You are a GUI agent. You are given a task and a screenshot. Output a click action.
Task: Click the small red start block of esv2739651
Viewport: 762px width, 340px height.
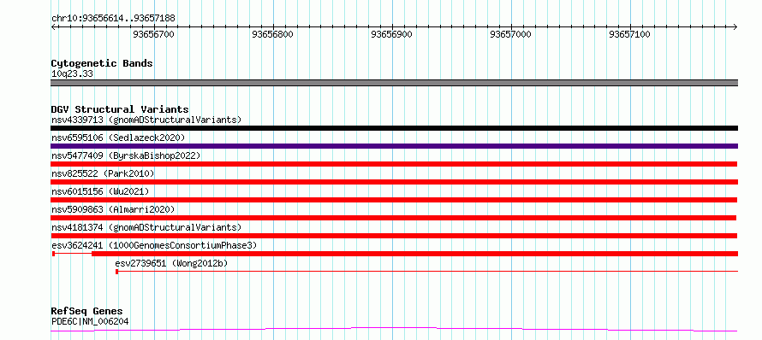[117, 272]
